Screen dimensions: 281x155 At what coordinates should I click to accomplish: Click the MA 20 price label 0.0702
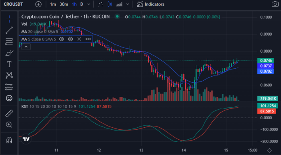266,71
